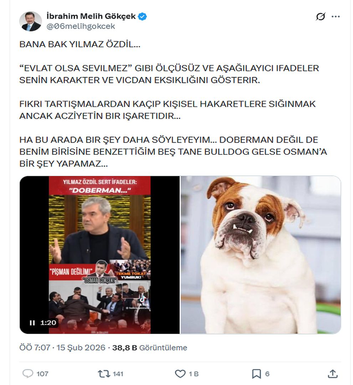Click the repost arrows icon

(x=104, y=374)
